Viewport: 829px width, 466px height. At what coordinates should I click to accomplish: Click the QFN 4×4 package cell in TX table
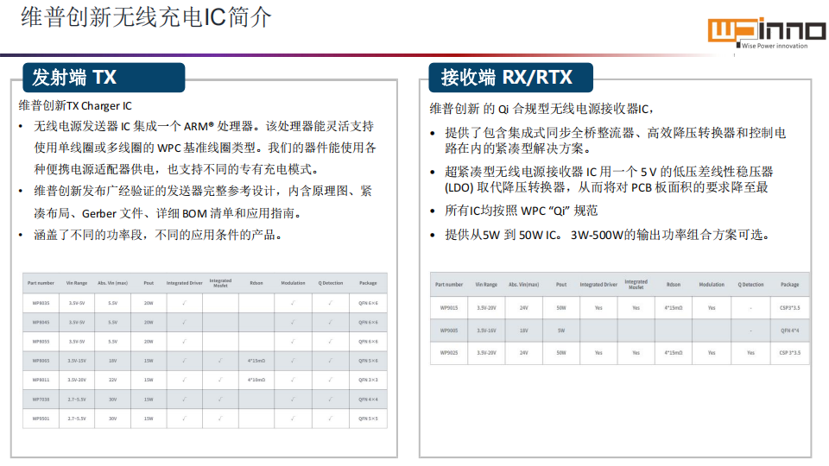pos(368,400)
